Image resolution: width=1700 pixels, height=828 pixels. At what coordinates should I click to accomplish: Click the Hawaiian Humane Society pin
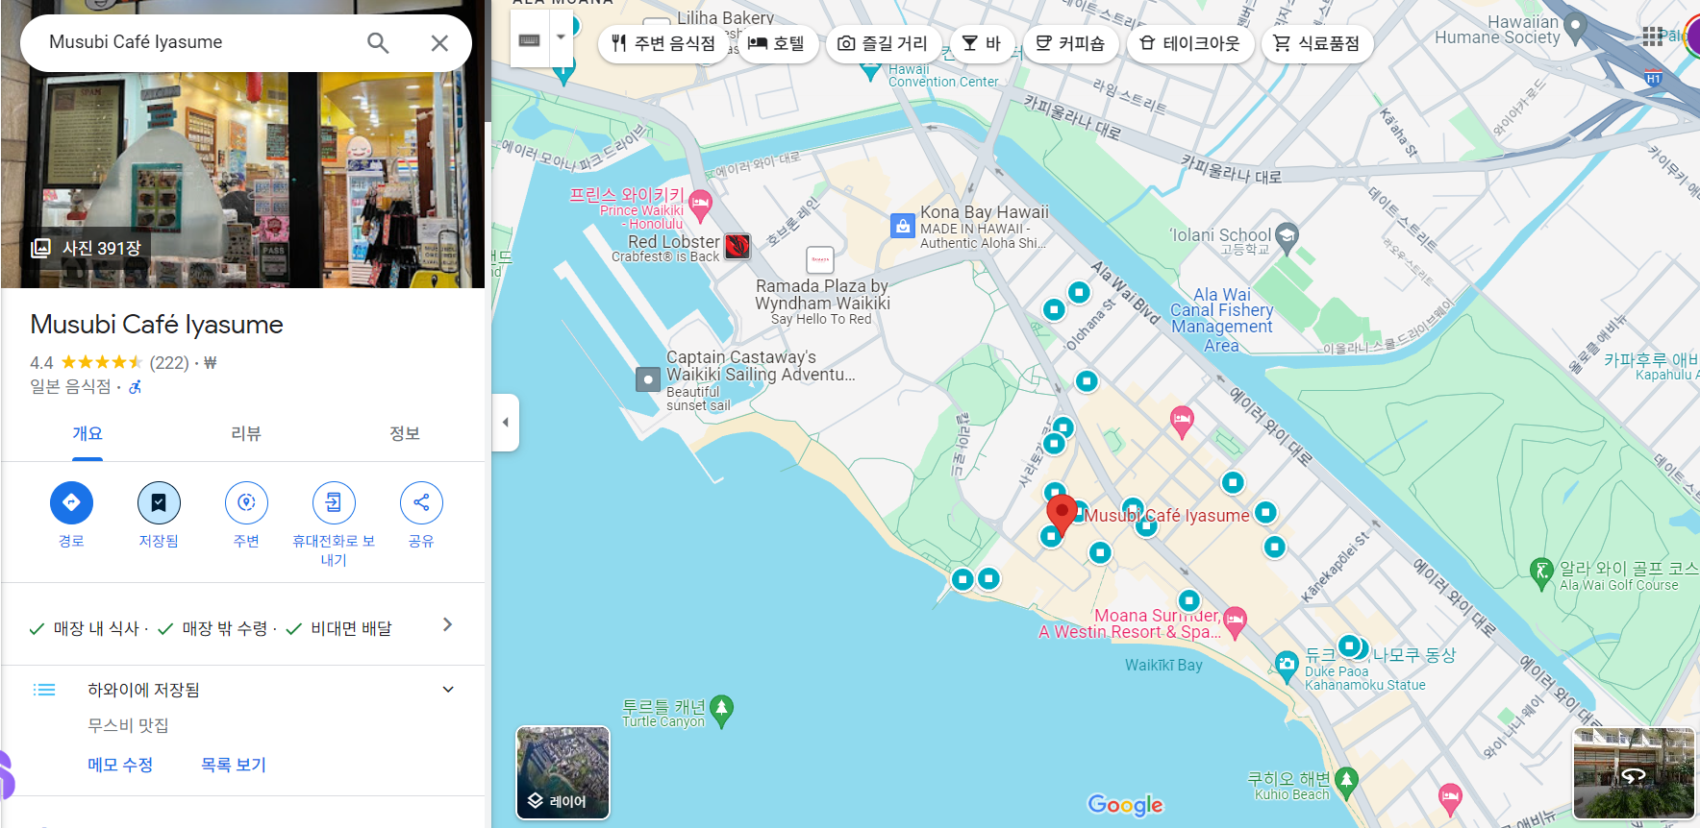1575,27
